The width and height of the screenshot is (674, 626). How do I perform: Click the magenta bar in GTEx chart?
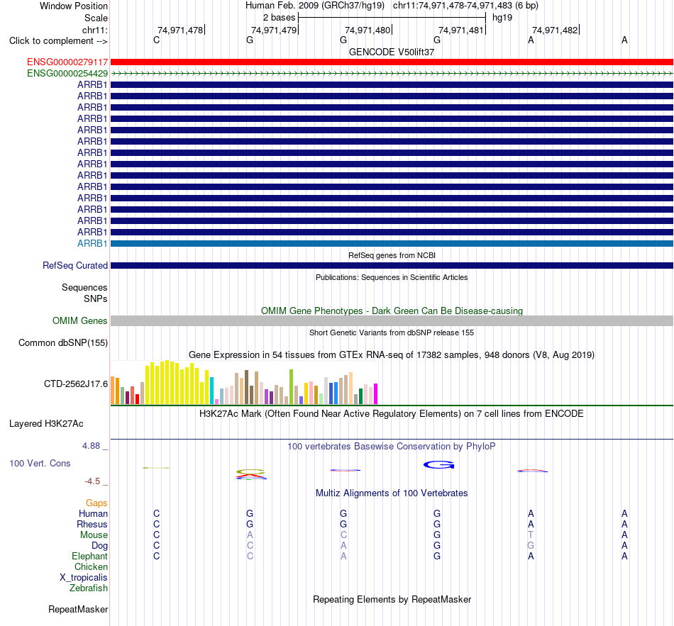click(376, 394)
